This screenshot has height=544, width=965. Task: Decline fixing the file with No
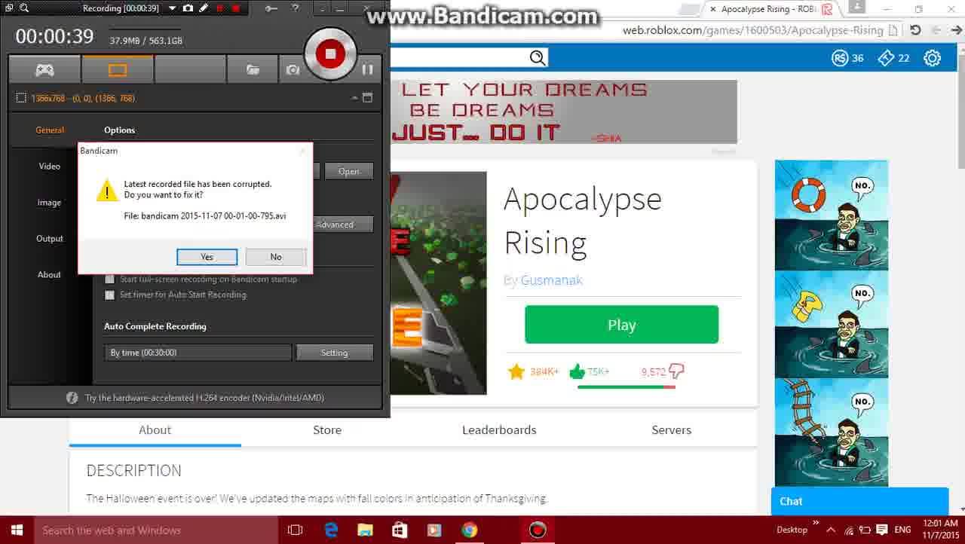pyautogui.click(x=276, y=257)
